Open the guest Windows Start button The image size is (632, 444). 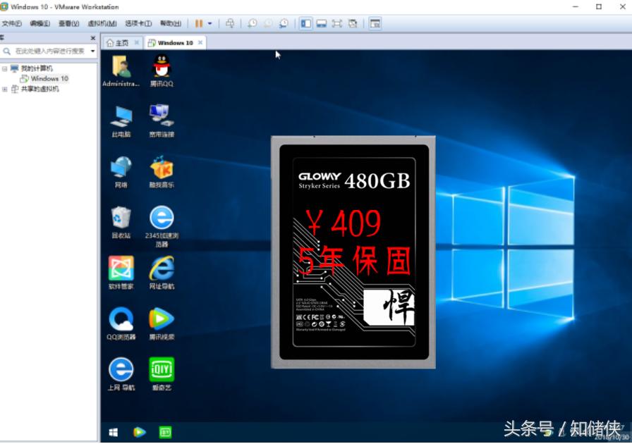coord(114,432)
